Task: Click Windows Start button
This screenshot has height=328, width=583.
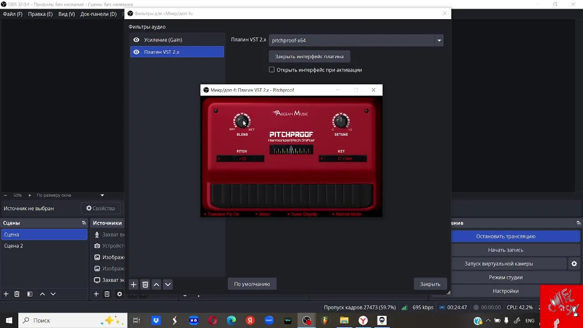Action: pos(9,321)
